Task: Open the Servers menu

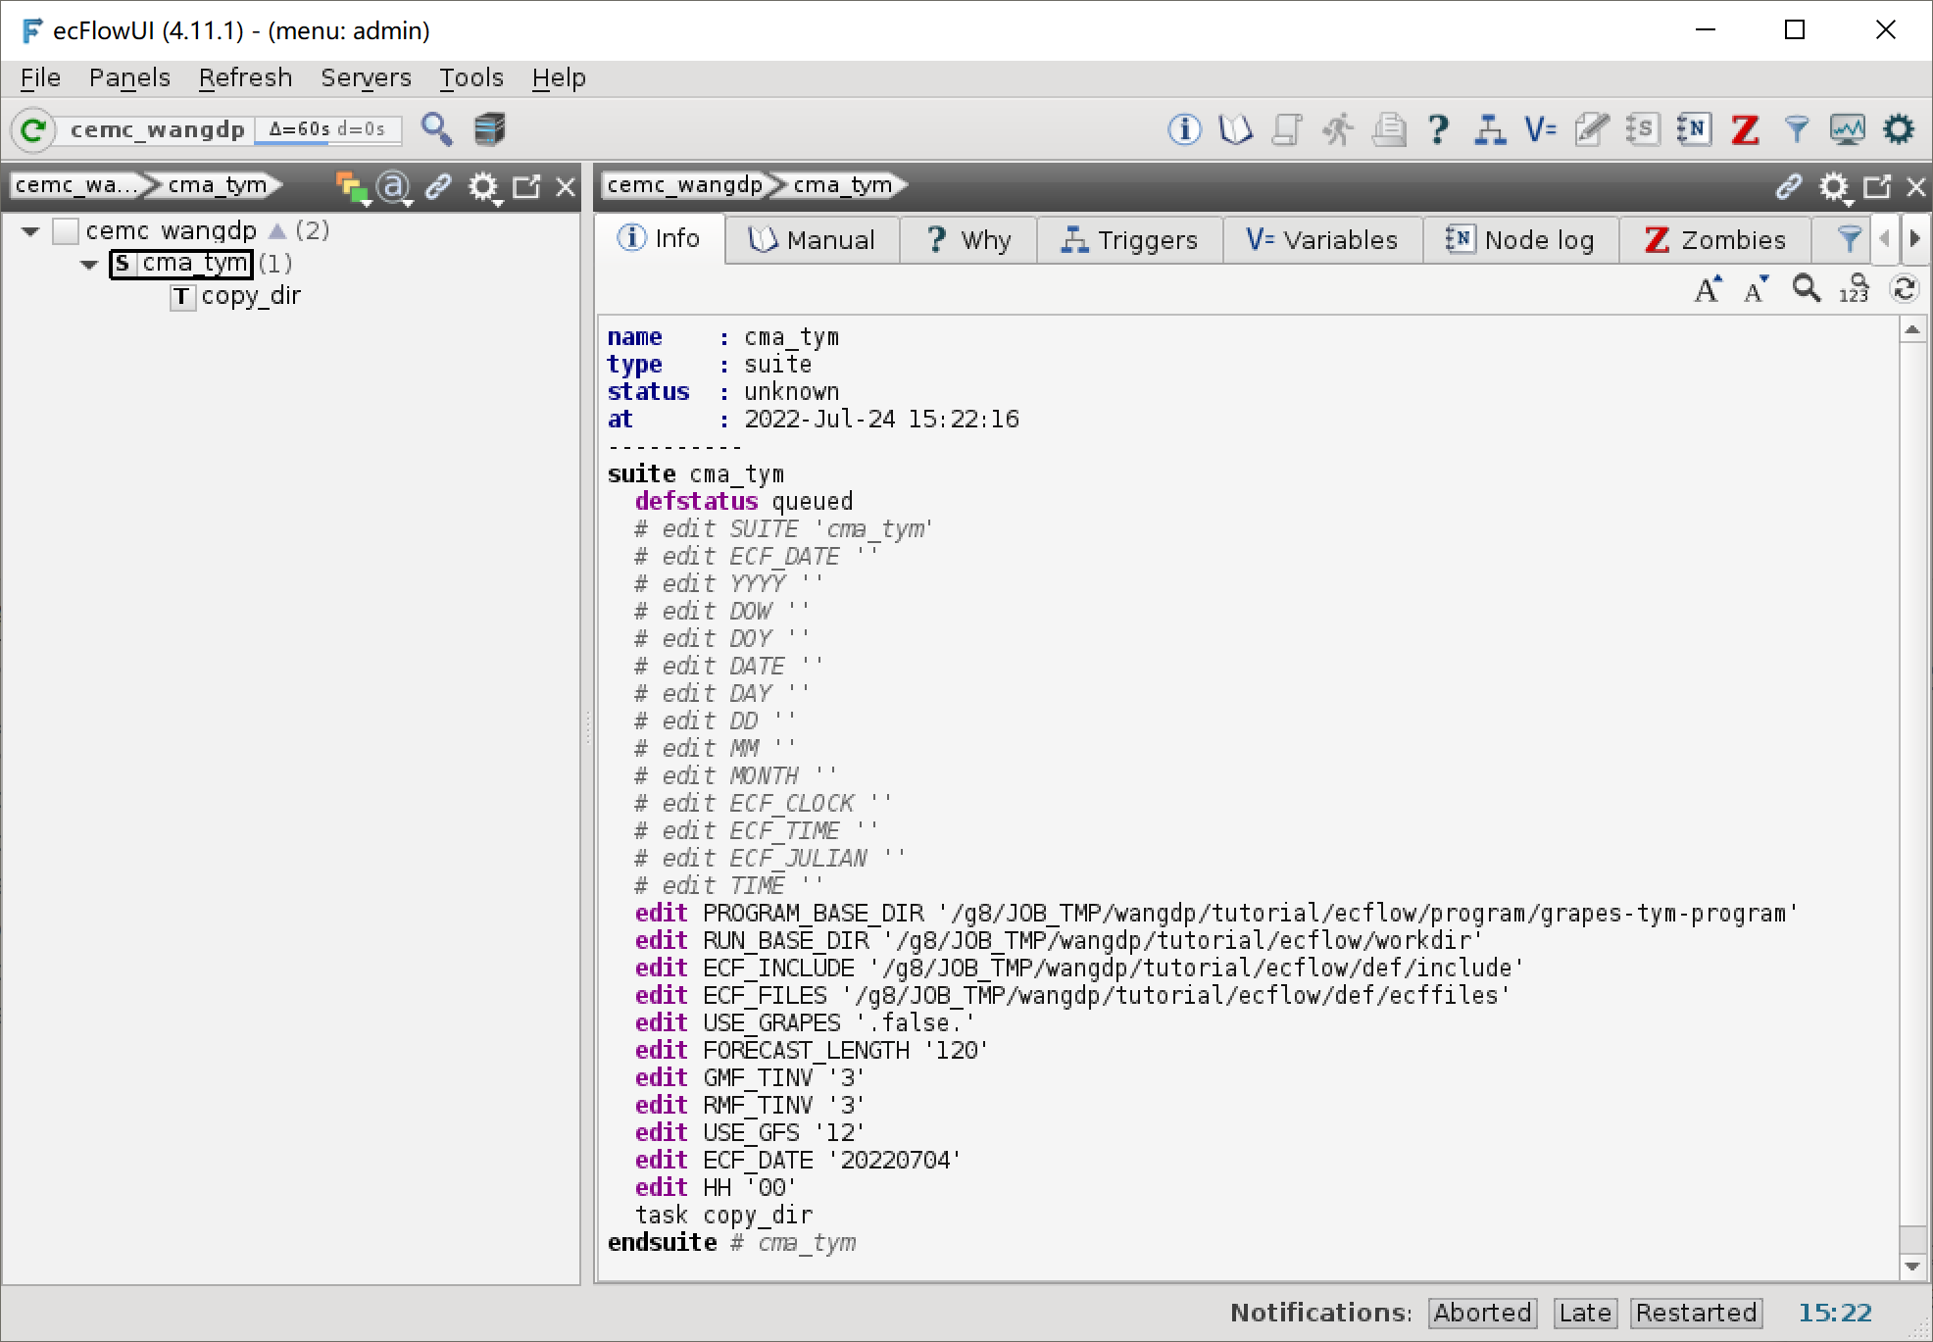Action: click(x=366, y=77)
